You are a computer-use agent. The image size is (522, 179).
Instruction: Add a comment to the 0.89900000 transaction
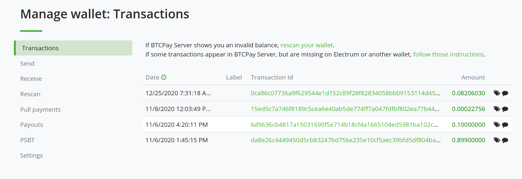[505, 140]
